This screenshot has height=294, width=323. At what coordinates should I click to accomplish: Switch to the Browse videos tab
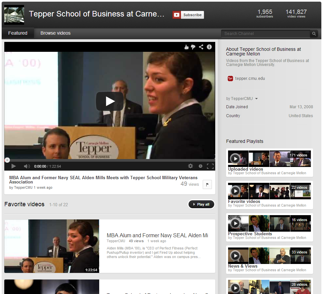pos(55,33)
